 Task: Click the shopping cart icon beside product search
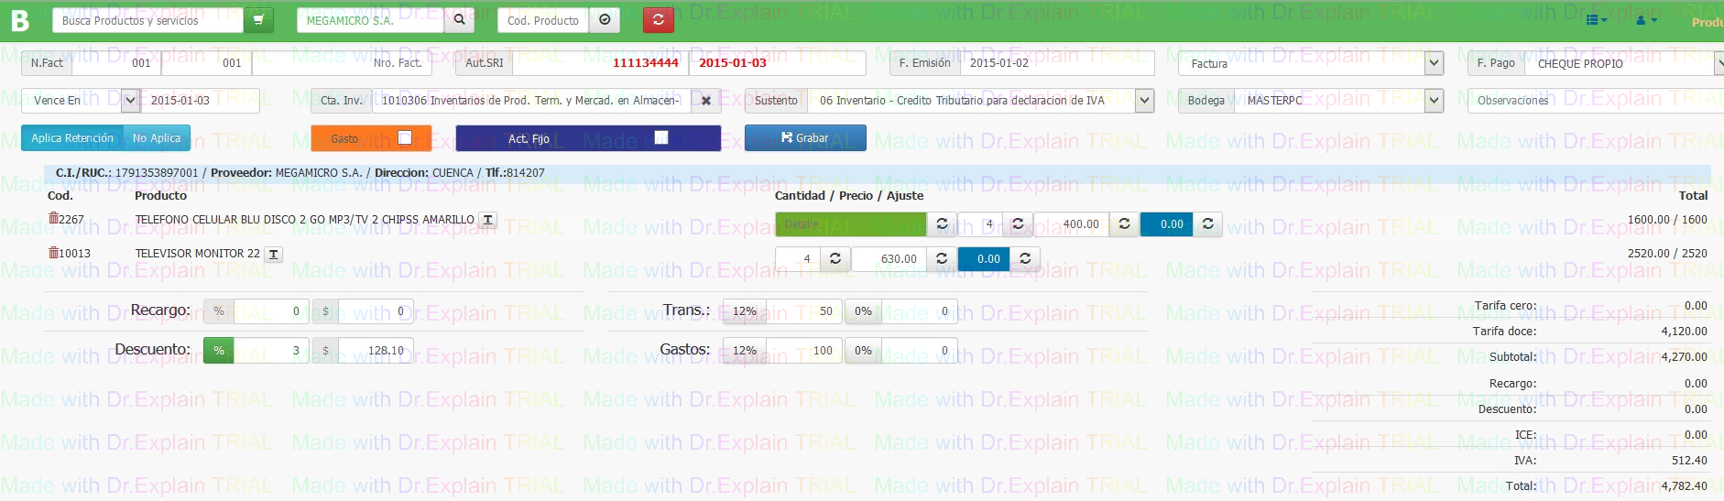pos(258,20)
